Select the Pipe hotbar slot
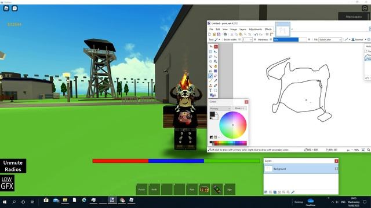Image resolution: width=371 pixels, height=208 pixels. point(192,189)
